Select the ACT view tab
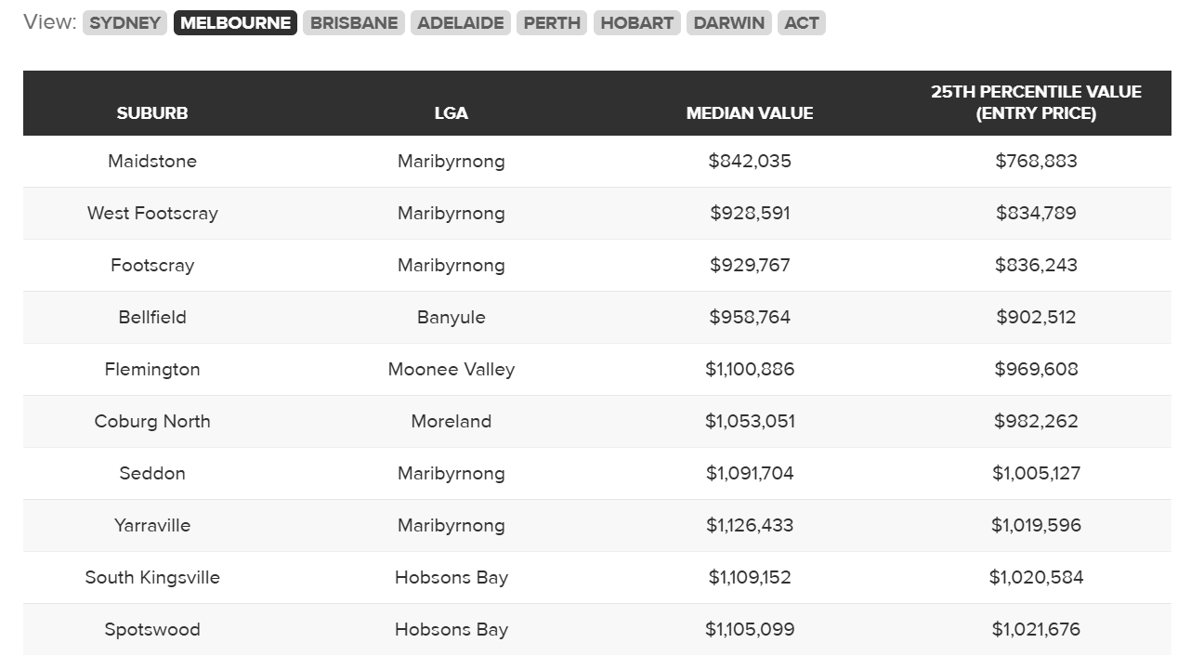Screen dimensions: 1178x669 click(802, 23)
